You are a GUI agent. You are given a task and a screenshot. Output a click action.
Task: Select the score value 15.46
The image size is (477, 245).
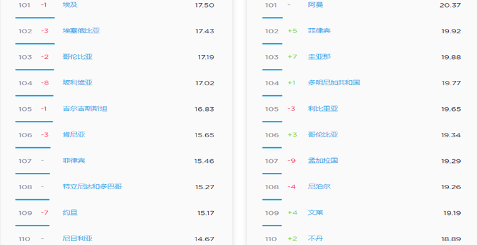pyautogui.click(x=204, y=161)
